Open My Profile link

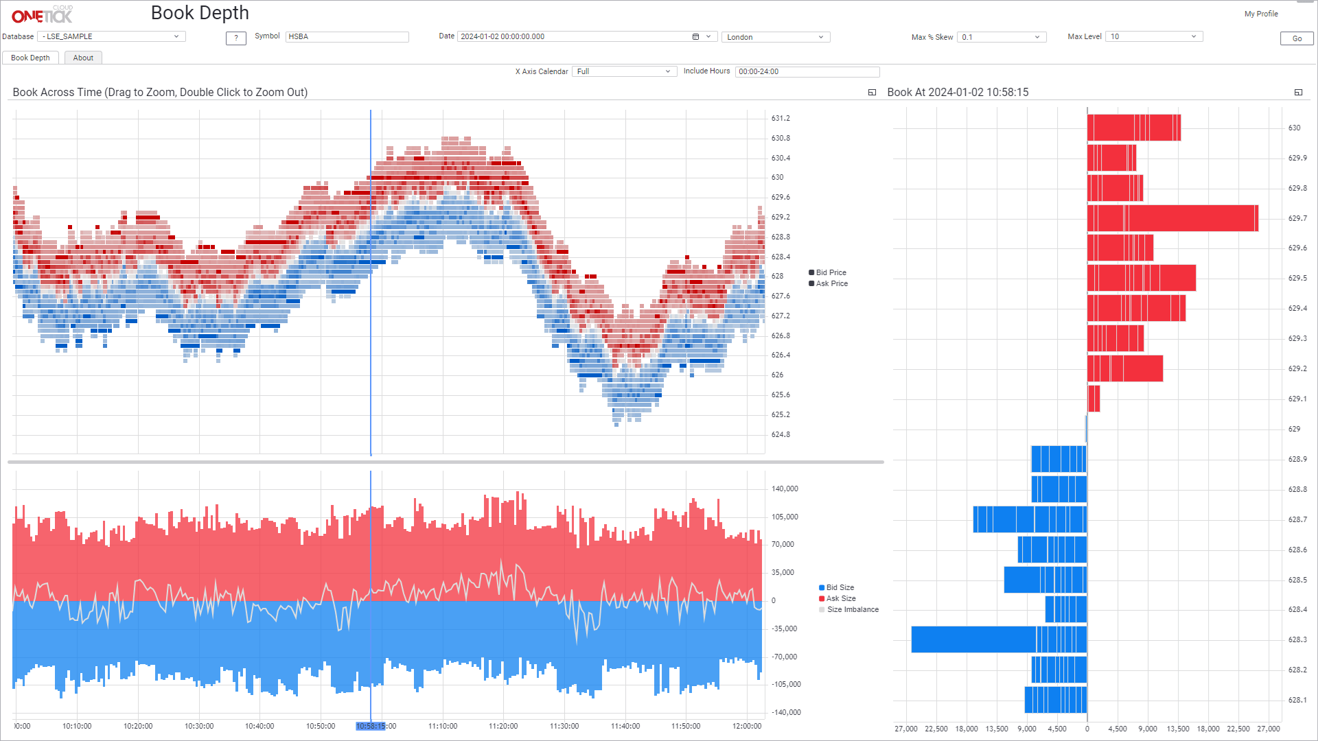pos(1260,14)
